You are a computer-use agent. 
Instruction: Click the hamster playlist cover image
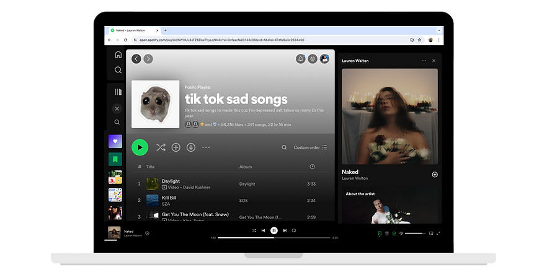point(156,104)
